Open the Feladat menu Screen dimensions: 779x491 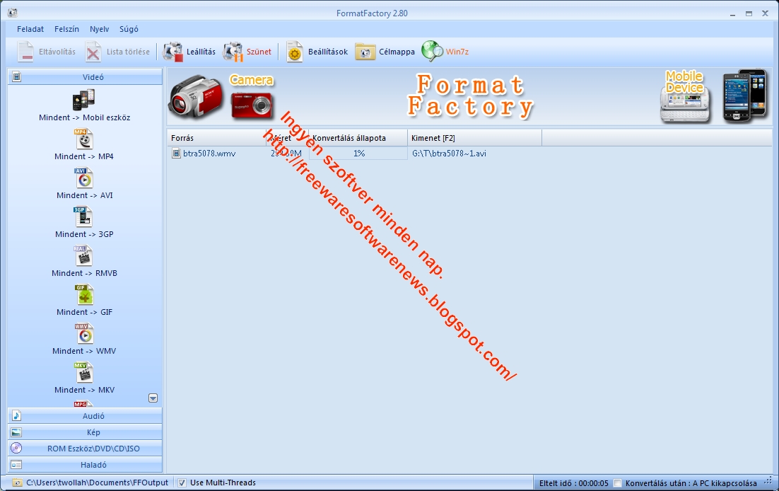click(30, 29)
